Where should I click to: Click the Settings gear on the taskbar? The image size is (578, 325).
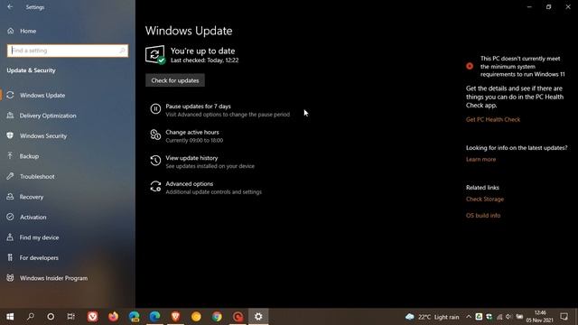pos(258,317)
